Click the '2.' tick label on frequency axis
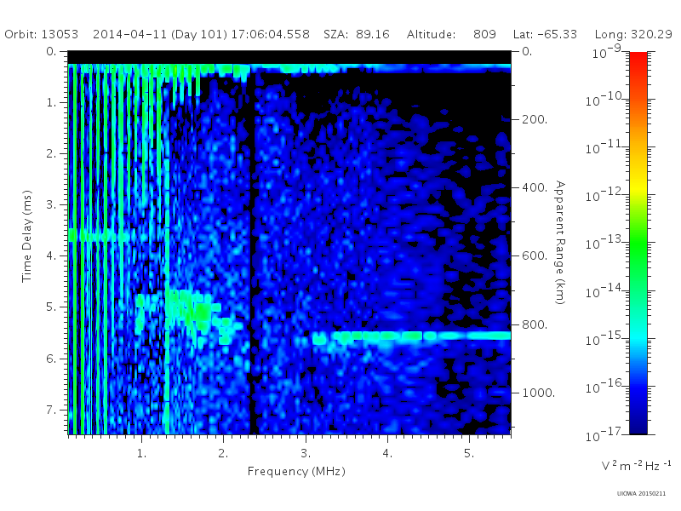Viewport: 681px width, 511px height. tap(223, 453)
